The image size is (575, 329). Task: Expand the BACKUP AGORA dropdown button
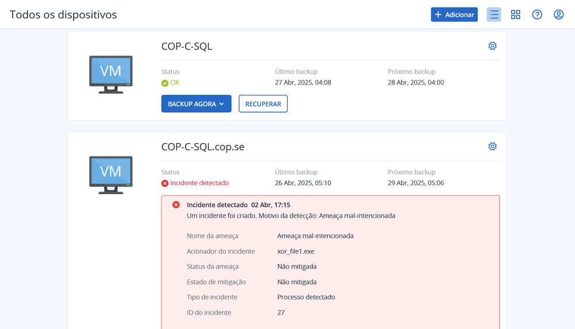coord(196,104)
